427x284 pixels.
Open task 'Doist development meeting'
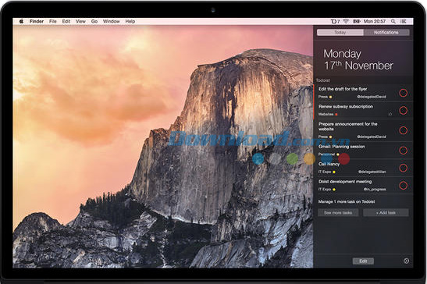(345, 182)
